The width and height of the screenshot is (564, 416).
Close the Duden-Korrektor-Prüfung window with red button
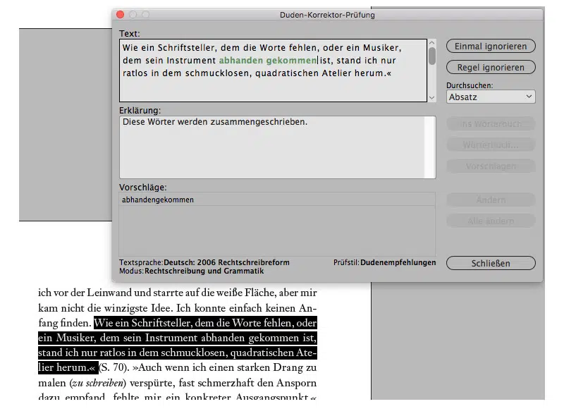pyautogui.click(x=120, y=14)
